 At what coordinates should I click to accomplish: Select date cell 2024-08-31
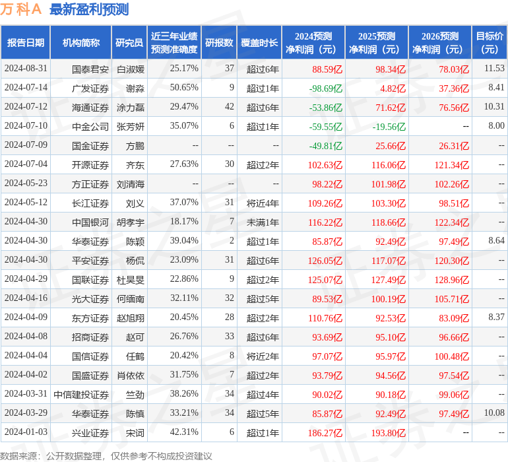pyautogui.click(x=26, y=69)
